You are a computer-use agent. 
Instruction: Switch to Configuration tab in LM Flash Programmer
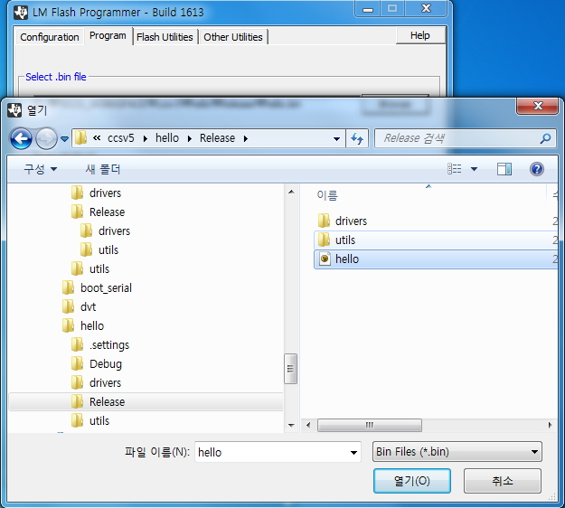click(50, 37)
